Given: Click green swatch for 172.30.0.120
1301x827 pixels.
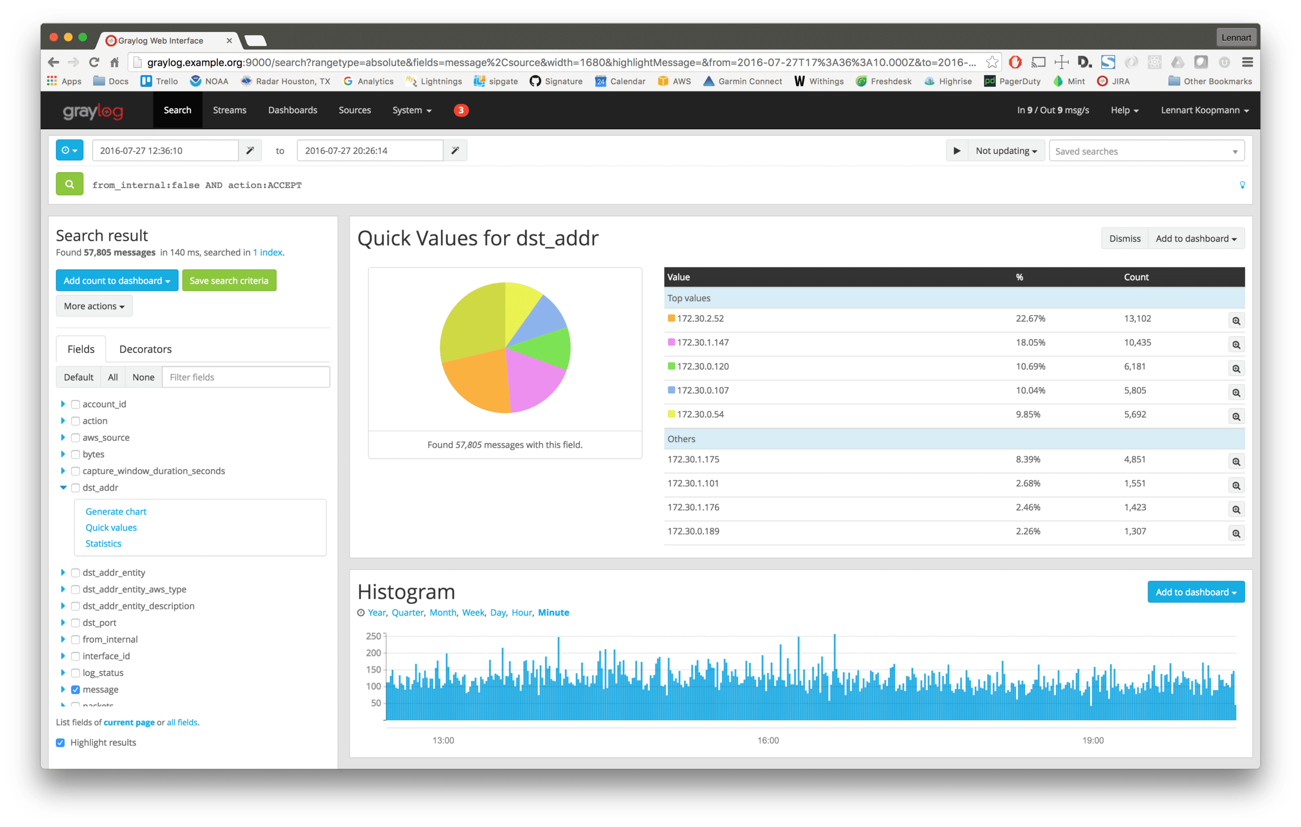Looking at the screenshot, I should point(671,366).
